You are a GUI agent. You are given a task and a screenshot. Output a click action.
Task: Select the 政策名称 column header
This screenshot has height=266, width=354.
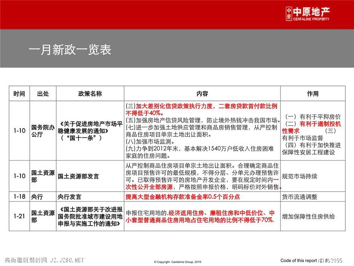pos(90,93)
